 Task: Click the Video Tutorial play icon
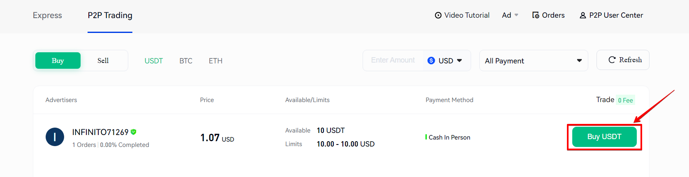pos(438,15)
